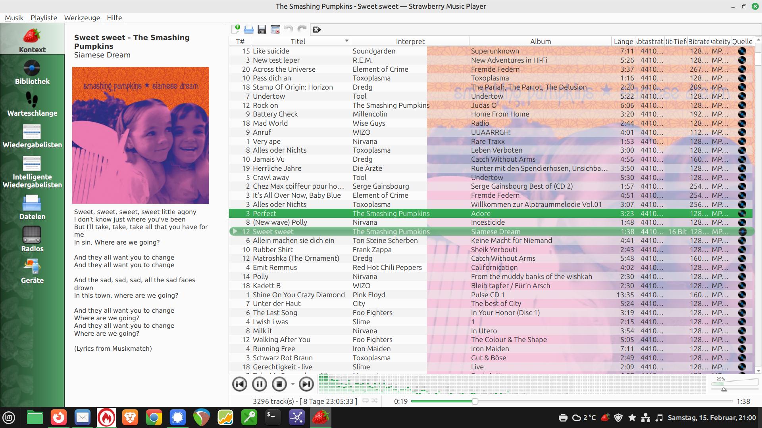Open the Playliste menu
This screenshot has width=762, height=428.
[44, 18]
